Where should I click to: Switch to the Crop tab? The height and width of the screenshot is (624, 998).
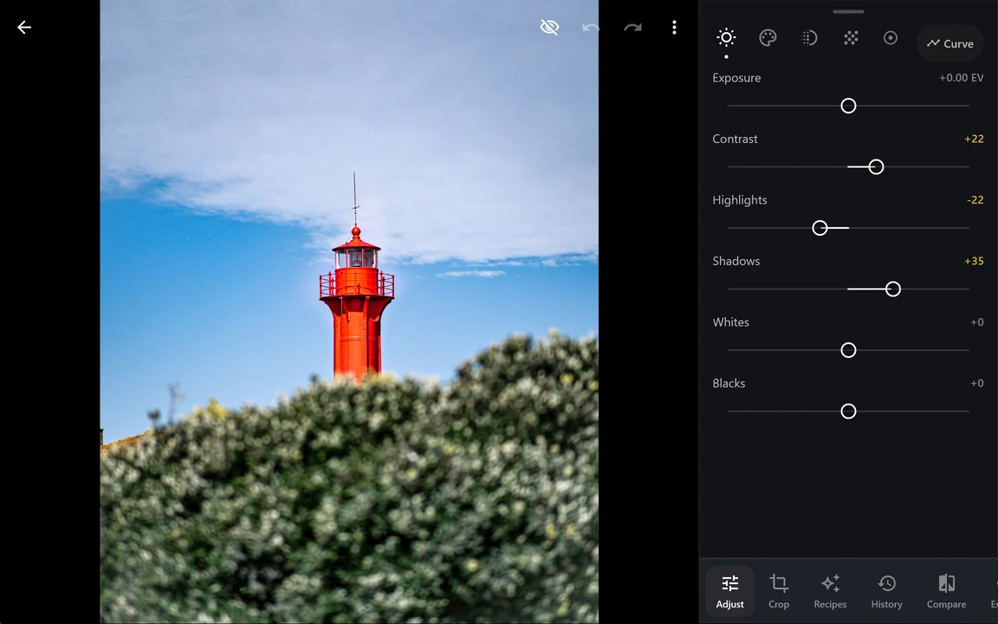tap(779, 592)
